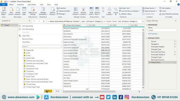Open the Advanced Editor

click(63, 11)
